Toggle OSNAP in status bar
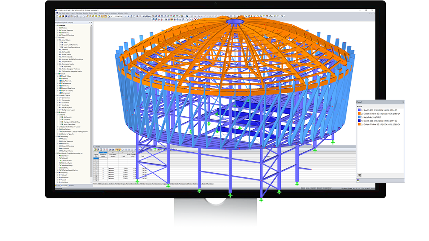This screenshot has height=241, width=429. point(320,188)
